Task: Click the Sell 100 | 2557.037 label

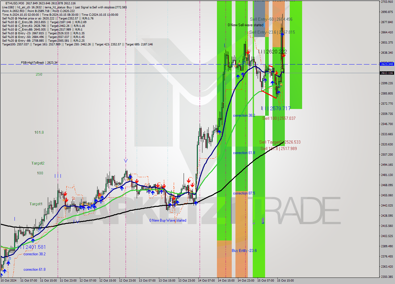Action: pos(279,118)
